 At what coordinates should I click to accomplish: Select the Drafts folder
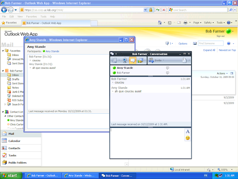(16, 79)
